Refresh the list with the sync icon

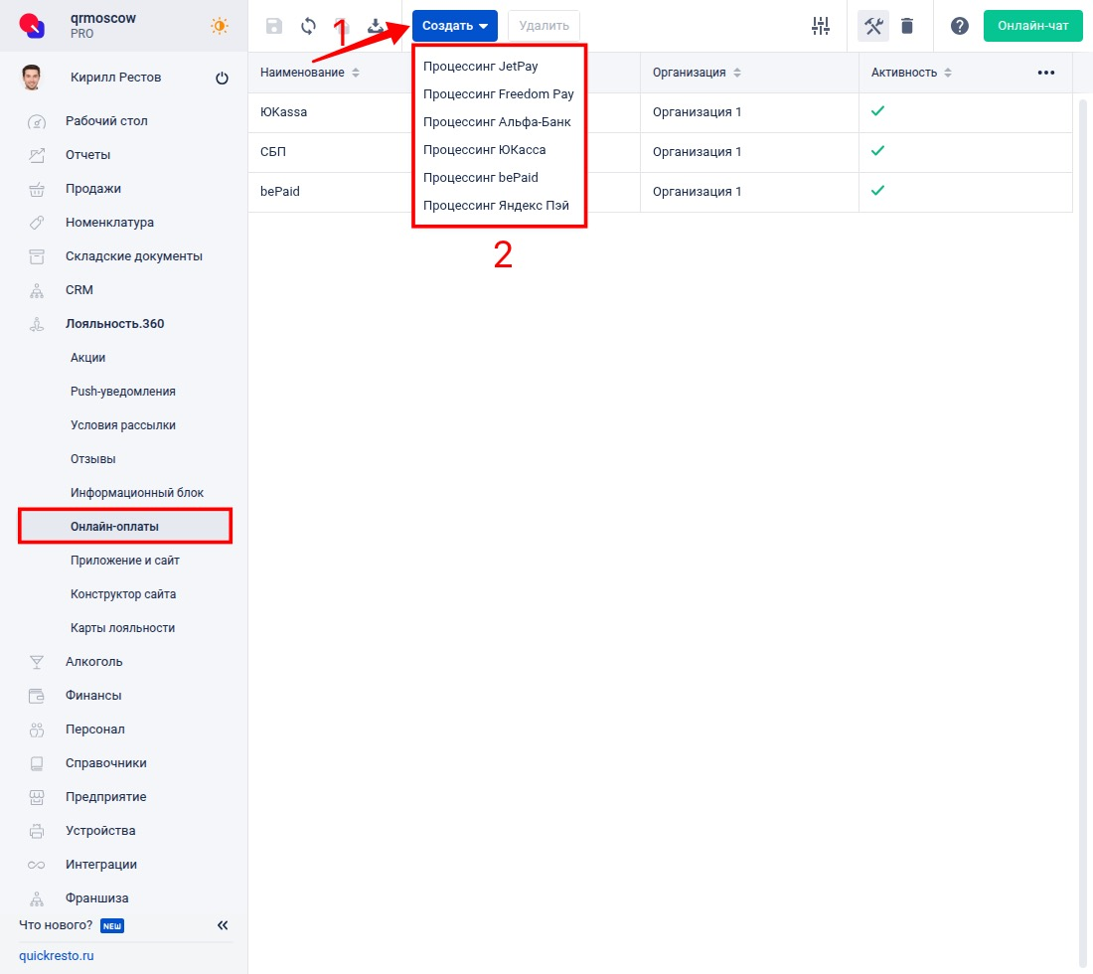(308, 27)
